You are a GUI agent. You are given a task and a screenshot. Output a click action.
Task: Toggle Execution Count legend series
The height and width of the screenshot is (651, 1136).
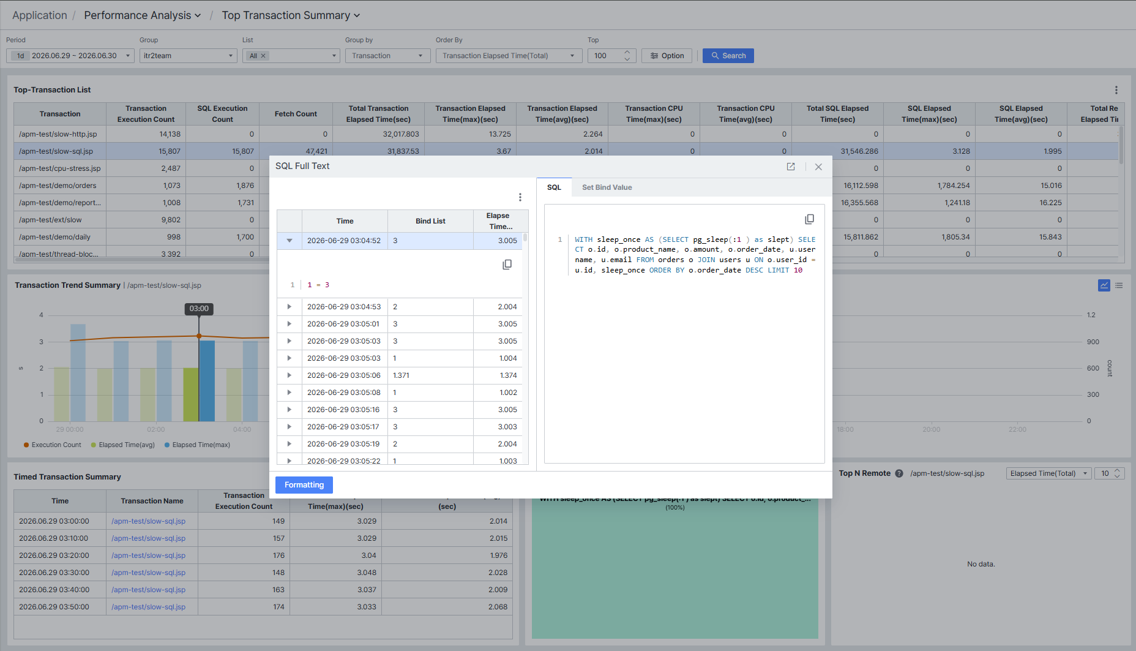[52, 445]
